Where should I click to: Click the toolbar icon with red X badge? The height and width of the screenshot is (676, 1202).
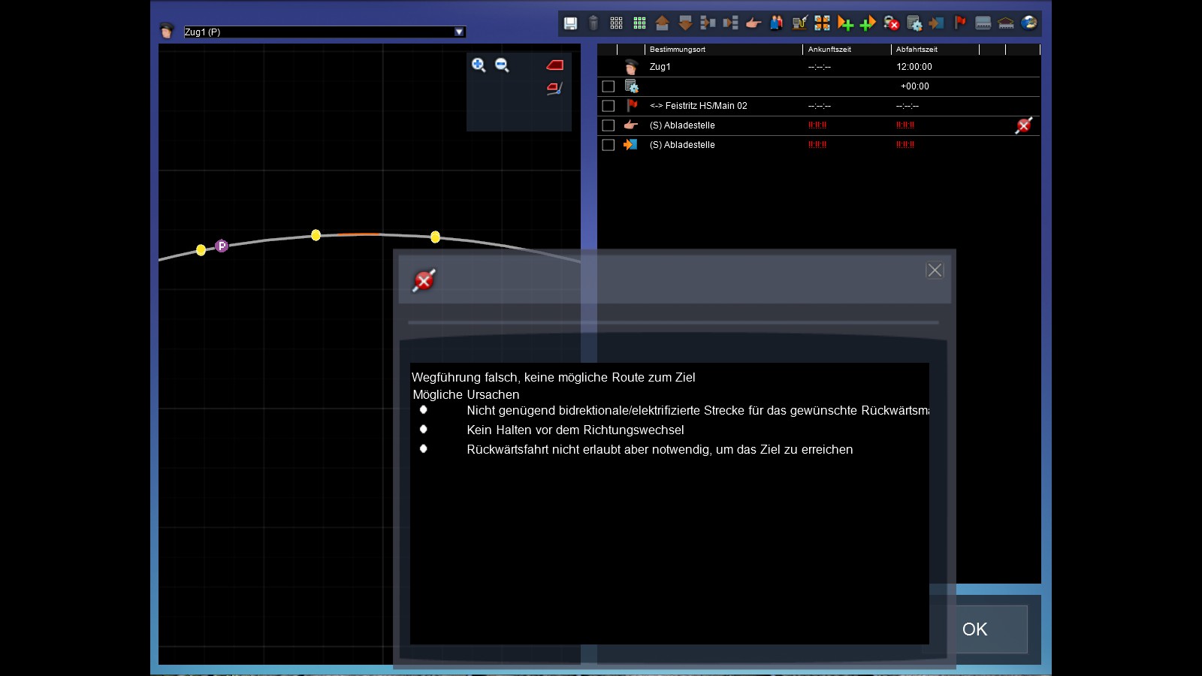pyautogui.click(x=891, y=23)
